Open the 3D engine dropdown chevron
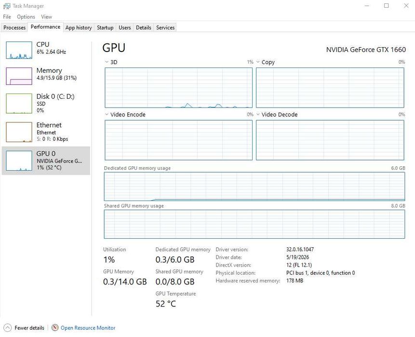The height and width of the screenshot is (337, 415). [107, 62]
